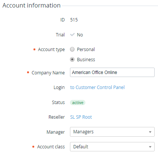Image resolution: width=158 pixels, height=154 pixels.
Task: Click the arrow on the Manager dropdown
Action: [150, 132]
